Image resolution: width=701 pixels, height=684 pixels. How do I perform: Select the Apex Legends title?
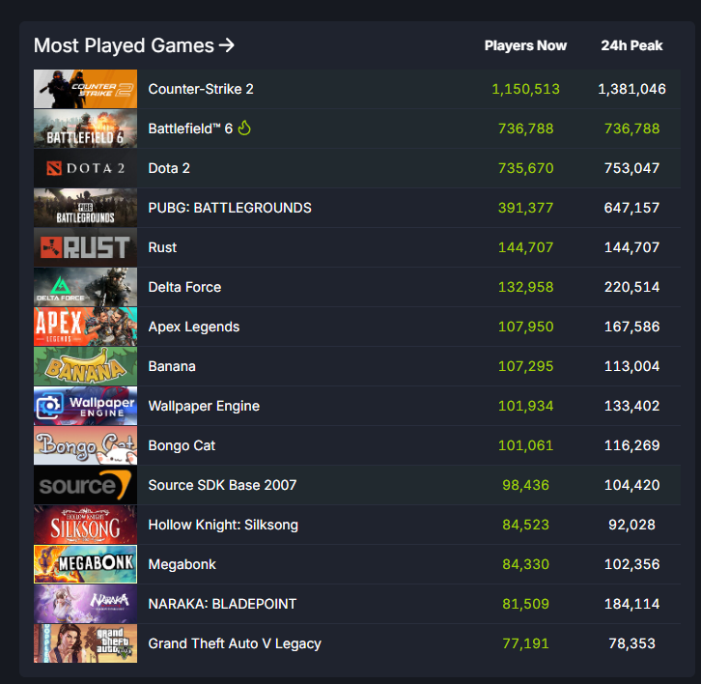[194, 327]
